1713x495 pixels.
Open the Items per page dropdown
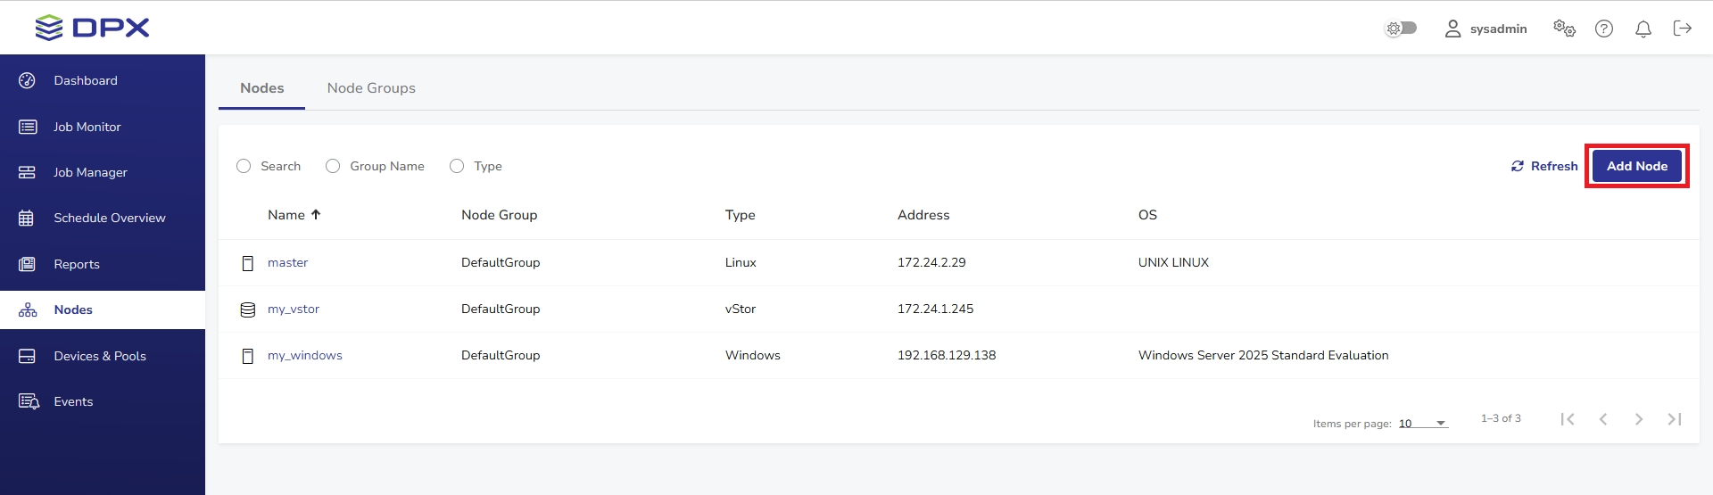pyautogui.click(x=1423, y=424)
